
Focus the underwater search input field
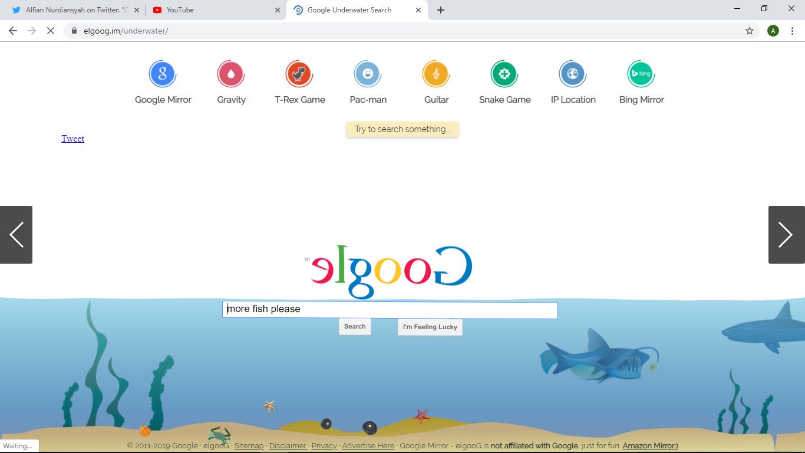(390, 310)
